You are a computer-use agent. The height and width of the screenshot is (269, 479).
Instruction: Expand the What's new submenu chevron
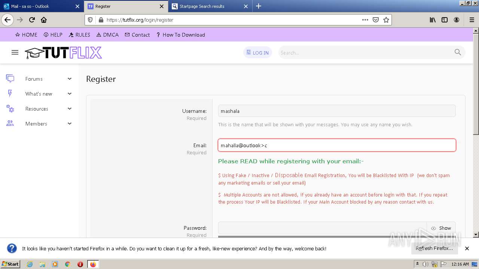(x=70, y=93)
